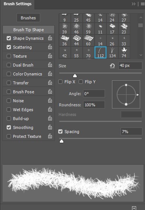Open Shape Dynamics settings
Screen dimensions: 145x210
click(x=28, y=38)
